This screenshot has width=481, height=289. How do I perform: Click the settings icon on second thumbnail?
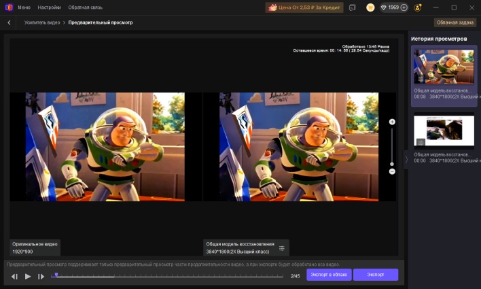(x=421, y=142)
